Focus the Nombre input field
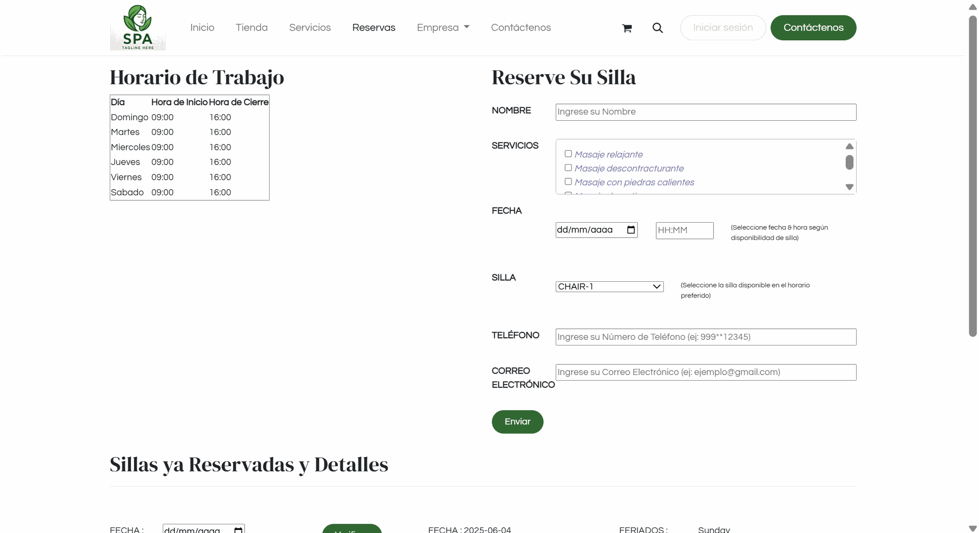The height and width of the screenshot is (533, 979). [705, 112]
